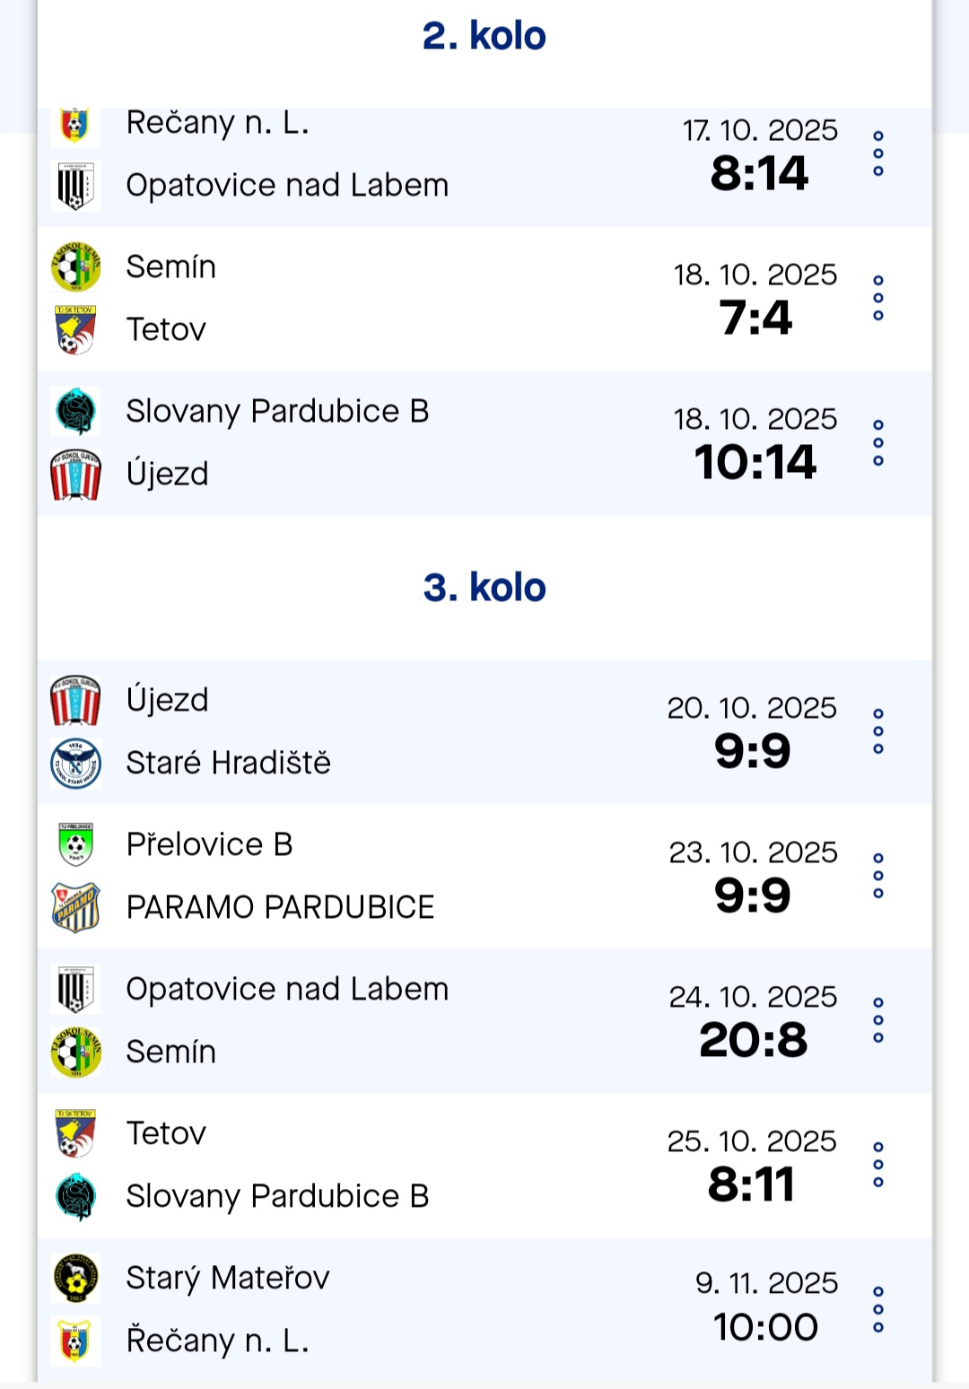Image resolution: width=969 pixels, height=1389 pixels.
Task: Click Přelovice B club crest
Action: tap(75, 844)
